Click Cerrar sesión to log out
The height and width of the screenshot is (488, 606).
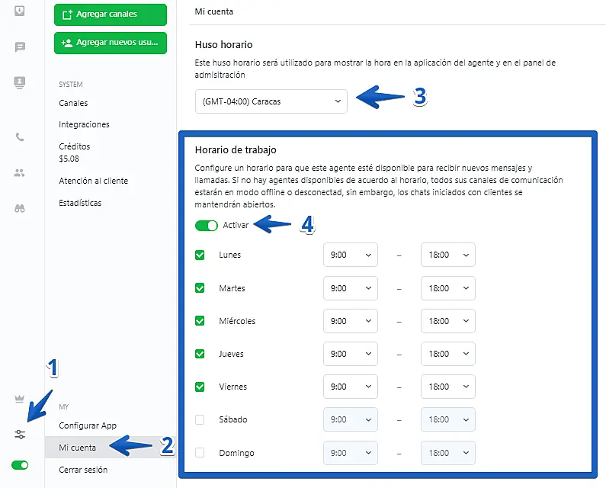(x=83, y=470)
